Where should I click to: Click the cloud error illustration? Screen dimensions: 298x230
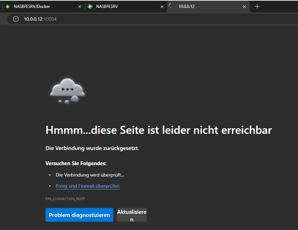tap(67, 91)
